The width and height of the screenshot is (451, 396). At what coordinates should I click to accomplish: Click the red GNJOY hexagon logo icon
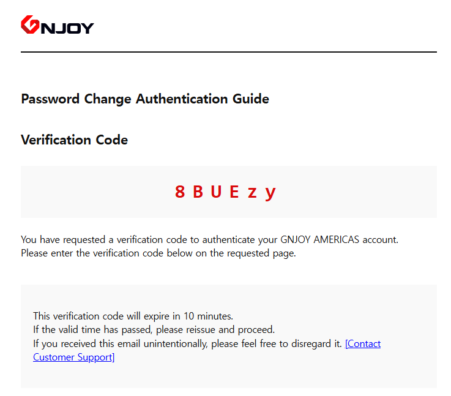(x=30, y=24)
